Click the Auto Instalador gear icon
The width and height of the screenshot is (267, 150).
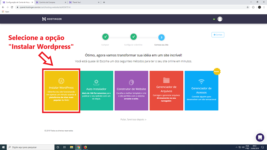96,82
